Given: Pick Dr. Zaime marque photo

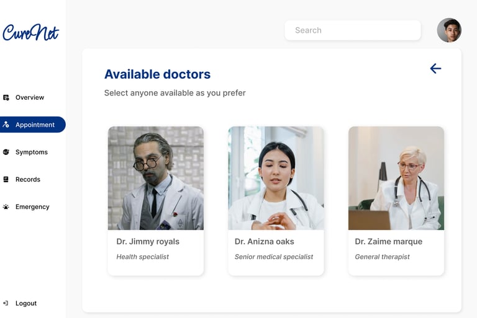Looking at the screenshot, I should 396,179.
